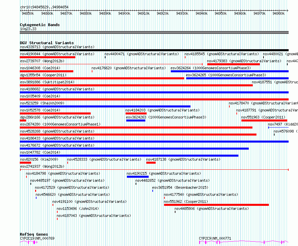Select esv3624265 1000Genomes label
Screen dimensions: 298x246
(226, 75)
